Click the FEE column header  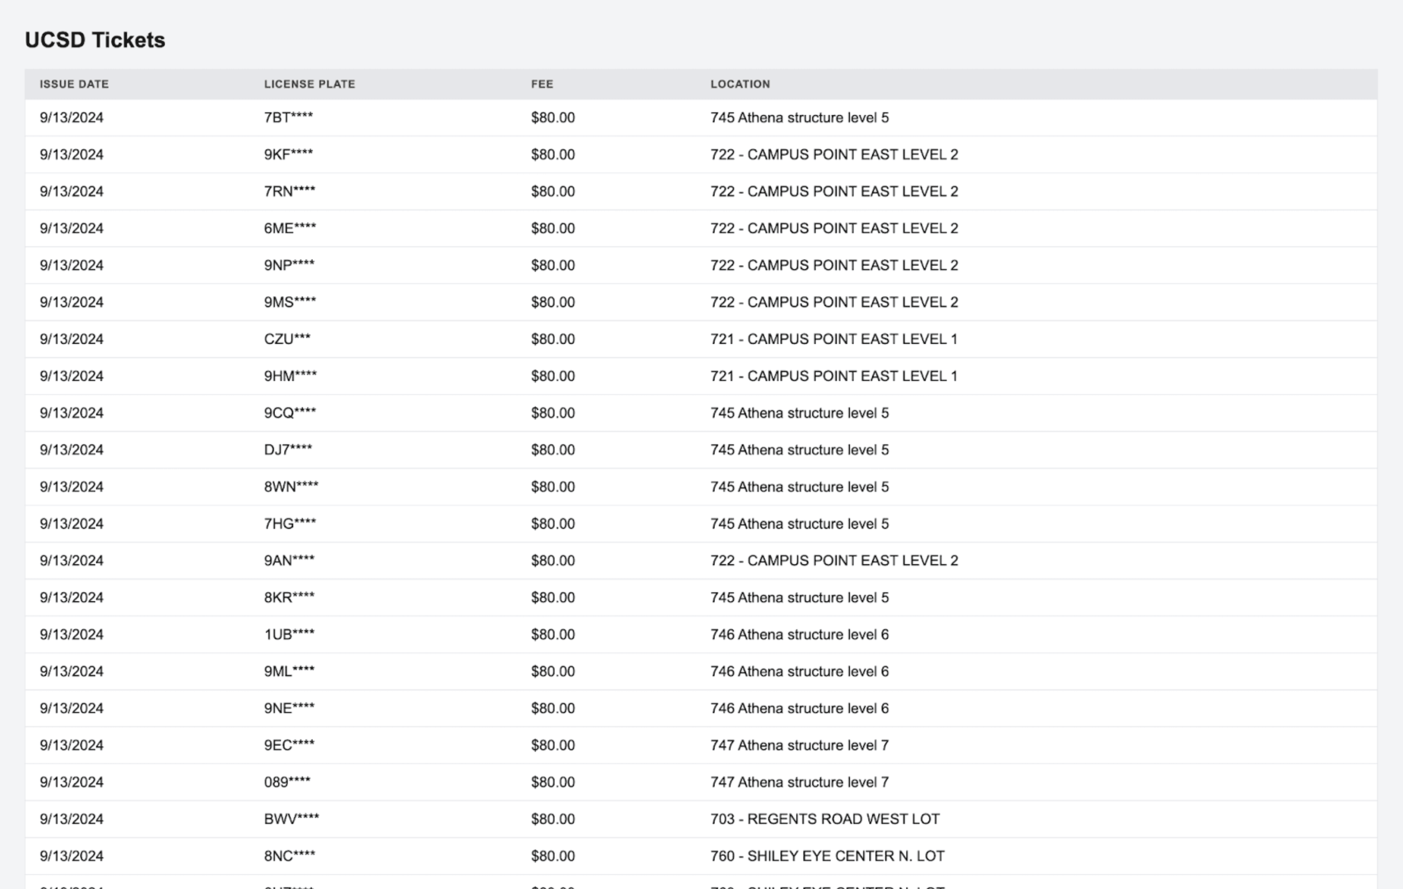542,84
